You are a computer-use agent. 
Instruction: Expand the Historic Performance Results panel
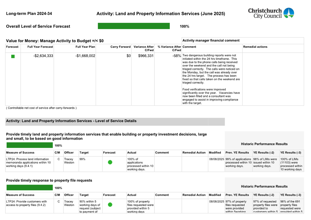tap(265, 144)
